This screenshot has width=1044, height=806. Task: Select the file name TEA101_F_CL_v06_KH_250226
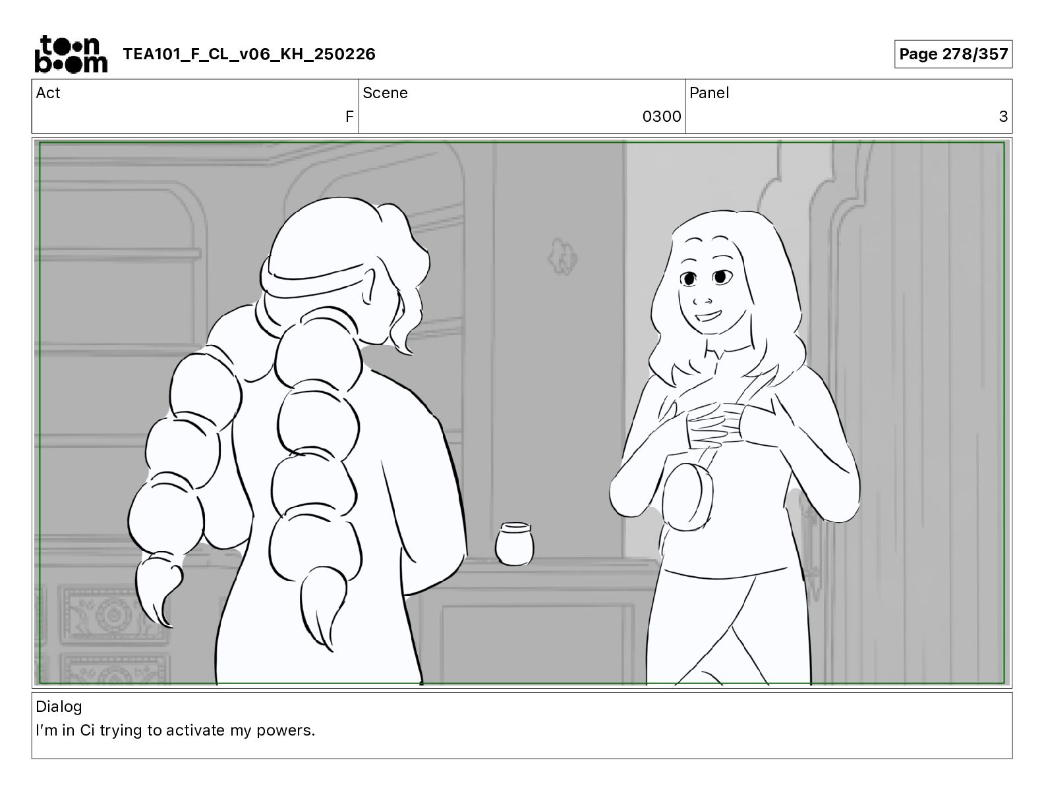pyautogui.click(x=249, y=54)
